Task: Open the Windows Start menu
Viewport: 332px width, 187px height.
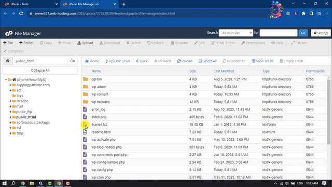Action: [x=5, y=183]
